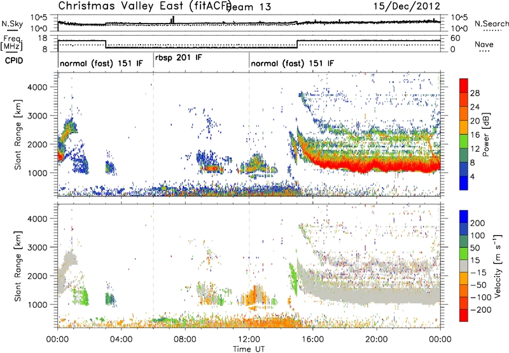Click the 18 tick on frequency axis
The height and width of the screenshot is (353, 509).
(x=43, y=38)
